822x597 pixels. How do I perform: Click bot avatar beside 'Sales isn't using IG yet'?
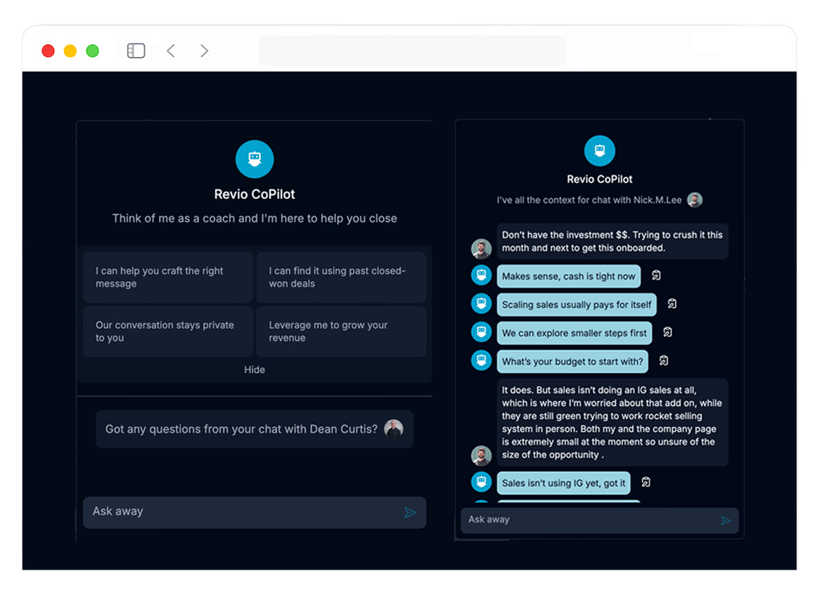[481, 481]
